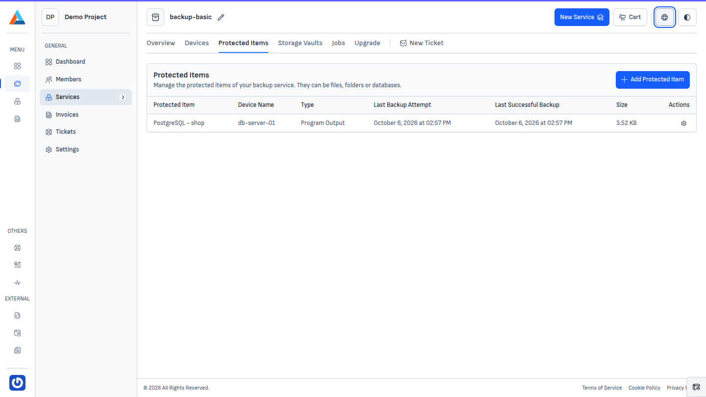Click the second icon under EXTERNAL

click(17, 333)
